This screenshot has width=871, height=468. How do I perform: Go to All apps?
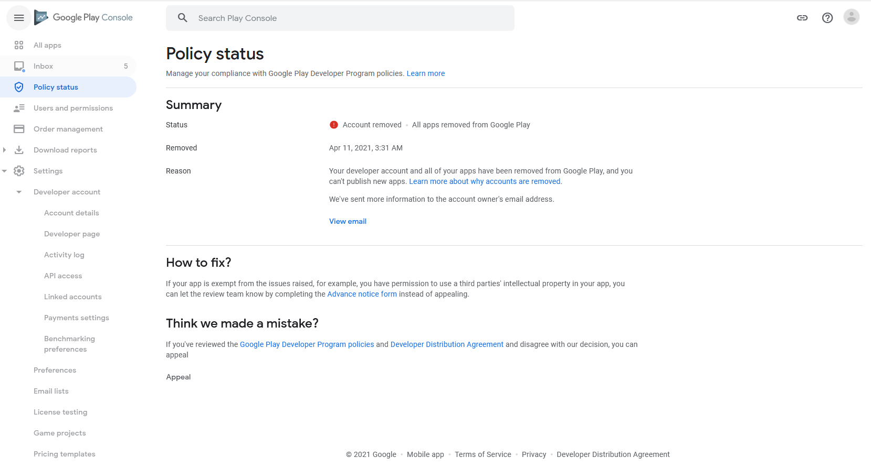[47, 45]
